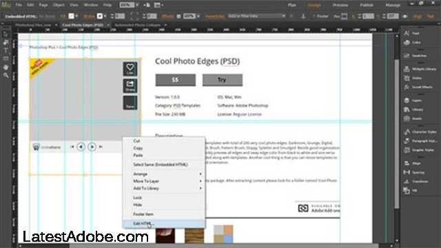
Task: Click the next slide arrow button
Action: [92, 147]
